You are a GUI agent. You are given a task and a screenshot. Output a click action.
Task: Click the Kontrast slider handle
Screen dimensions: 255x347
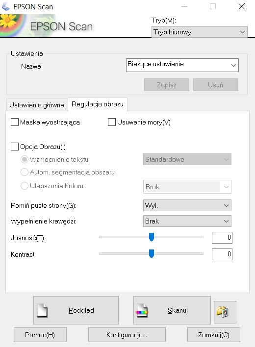click(152, 253)
